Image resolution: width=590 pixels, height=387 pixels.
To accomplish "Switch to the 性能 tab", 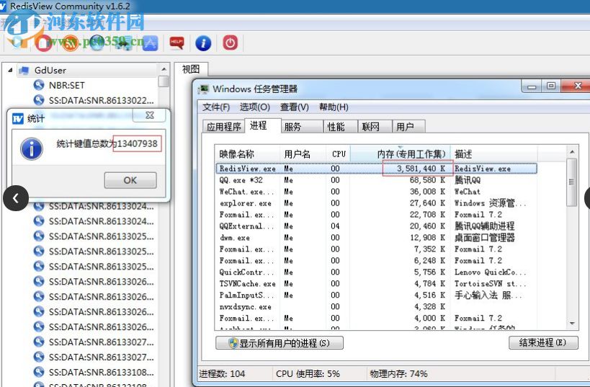I will 340,127.
